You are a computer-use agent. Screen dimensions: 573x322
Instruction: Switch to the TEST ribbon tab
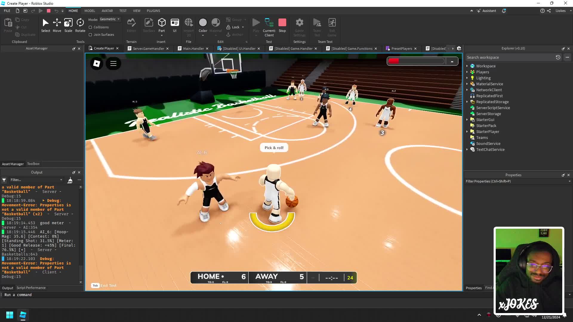point(123,11)
